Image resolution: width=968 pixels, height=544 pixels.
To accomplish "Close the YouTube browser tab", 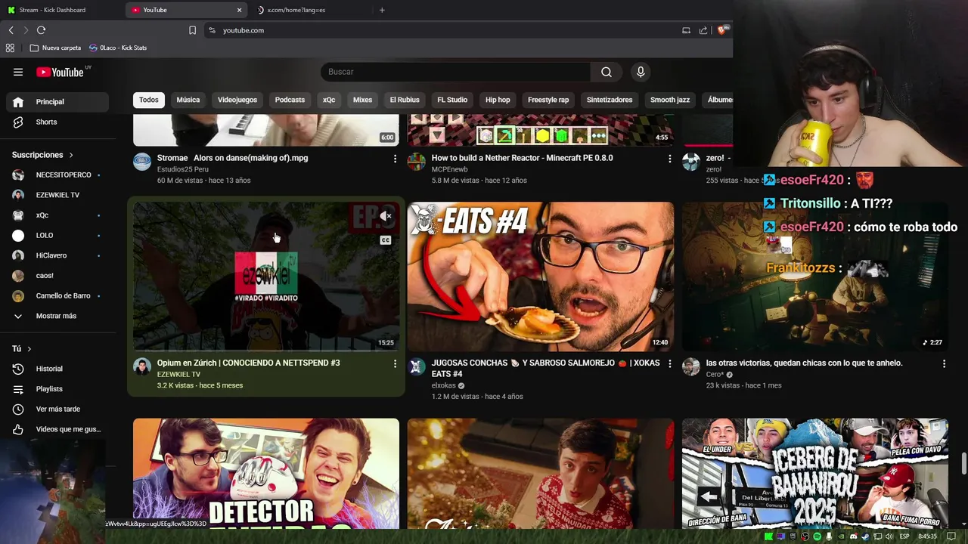I will coord(240,10).
